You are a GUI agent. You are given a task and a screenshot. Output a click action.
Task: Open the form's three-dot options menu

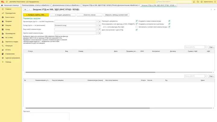(211, 10)
